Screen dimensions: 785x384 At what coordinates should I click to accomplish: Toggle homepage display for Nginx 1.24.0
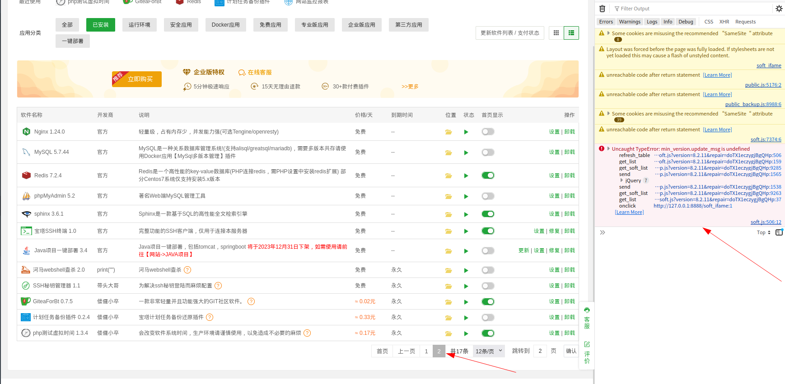488,132
